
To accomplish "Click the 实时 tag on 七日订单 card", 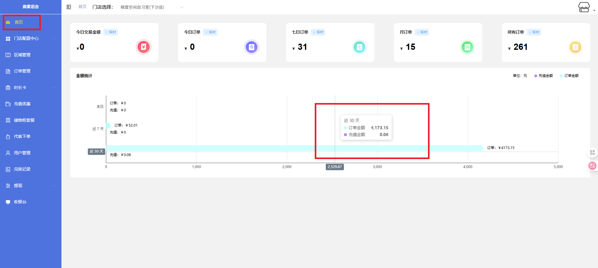I will click(318, 32).
